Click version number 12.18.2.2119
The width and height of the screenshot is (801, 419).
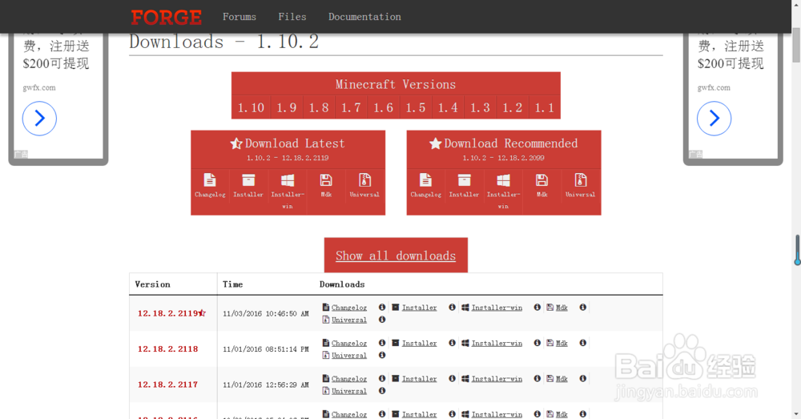point(167,313)
